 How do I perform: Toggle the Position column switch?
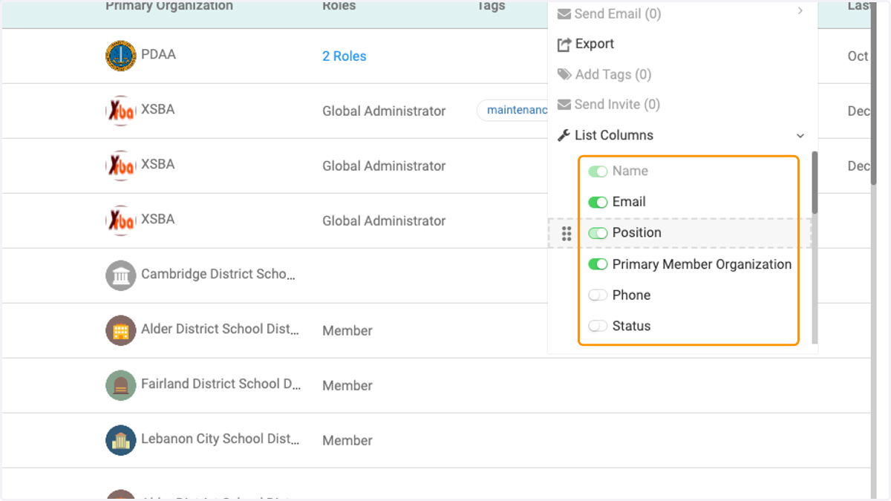click(x=598, y=233)
